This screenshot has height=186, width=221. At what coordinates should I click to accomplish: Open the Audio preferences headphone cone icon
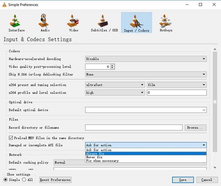point(44,21)
